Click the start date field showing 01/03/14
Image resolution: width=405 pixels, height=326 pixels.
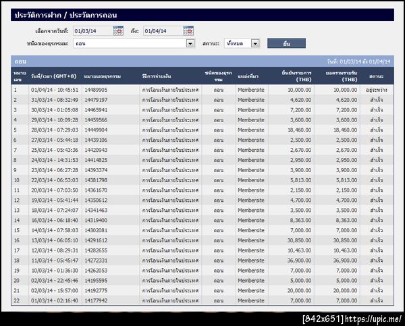click(92, 31)
